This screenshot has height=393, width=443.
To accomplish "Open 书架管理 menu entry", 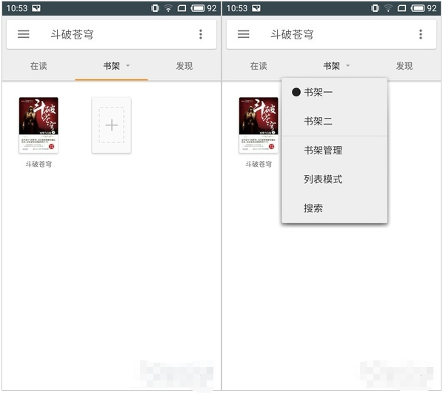I will coord(335,150).
